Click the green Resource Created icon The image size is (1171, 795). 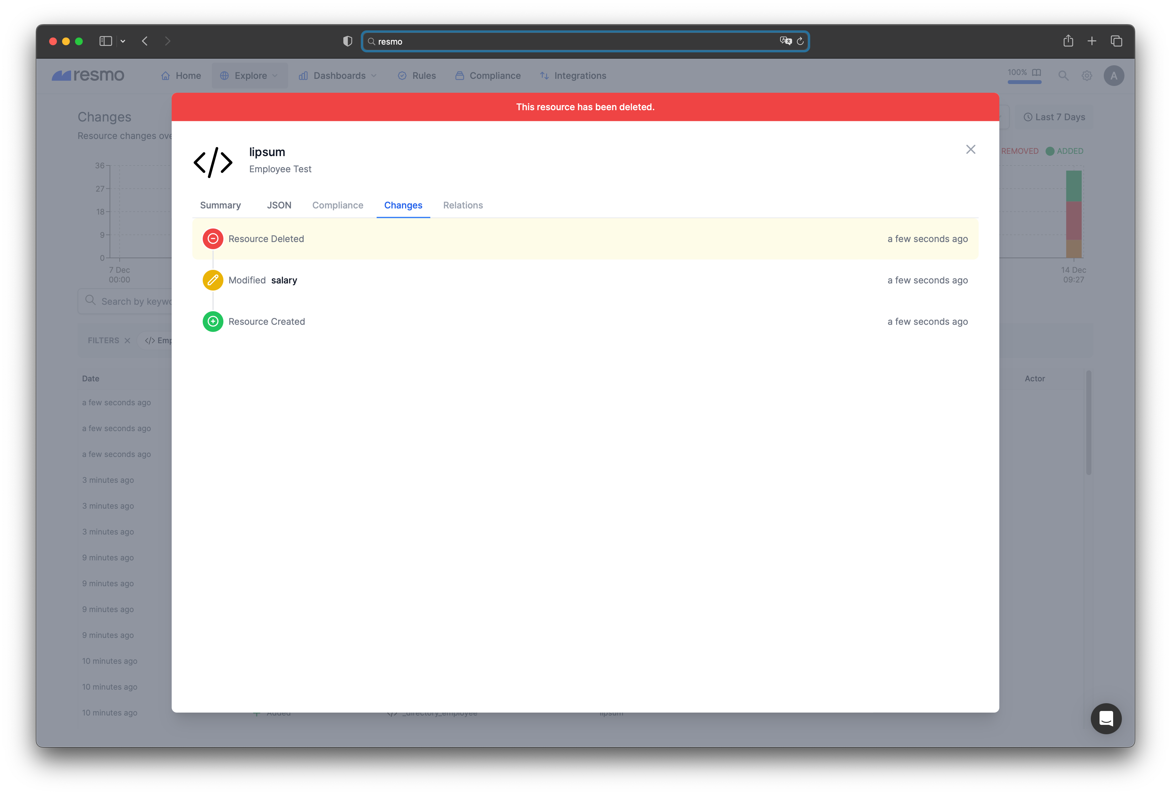(x=213, y=322)
